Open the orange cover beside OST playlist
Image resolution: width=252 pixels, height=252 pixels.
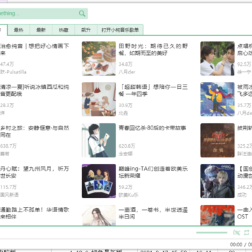coord(218,215)
